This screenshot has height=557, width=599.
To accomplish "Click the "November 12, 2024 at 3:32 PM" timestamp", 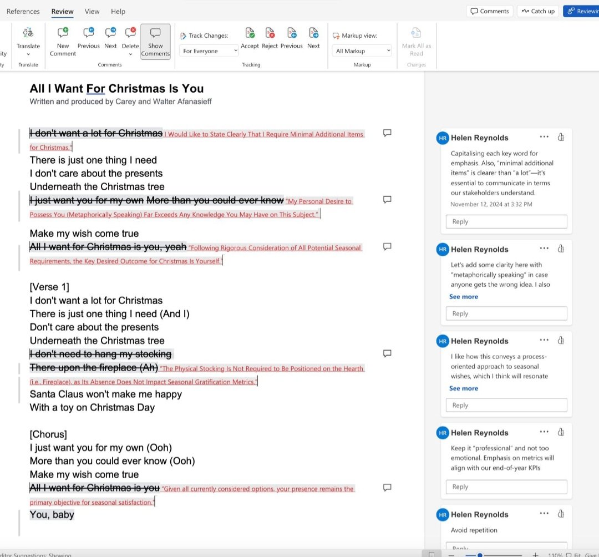I will click(x=491, y=204).
